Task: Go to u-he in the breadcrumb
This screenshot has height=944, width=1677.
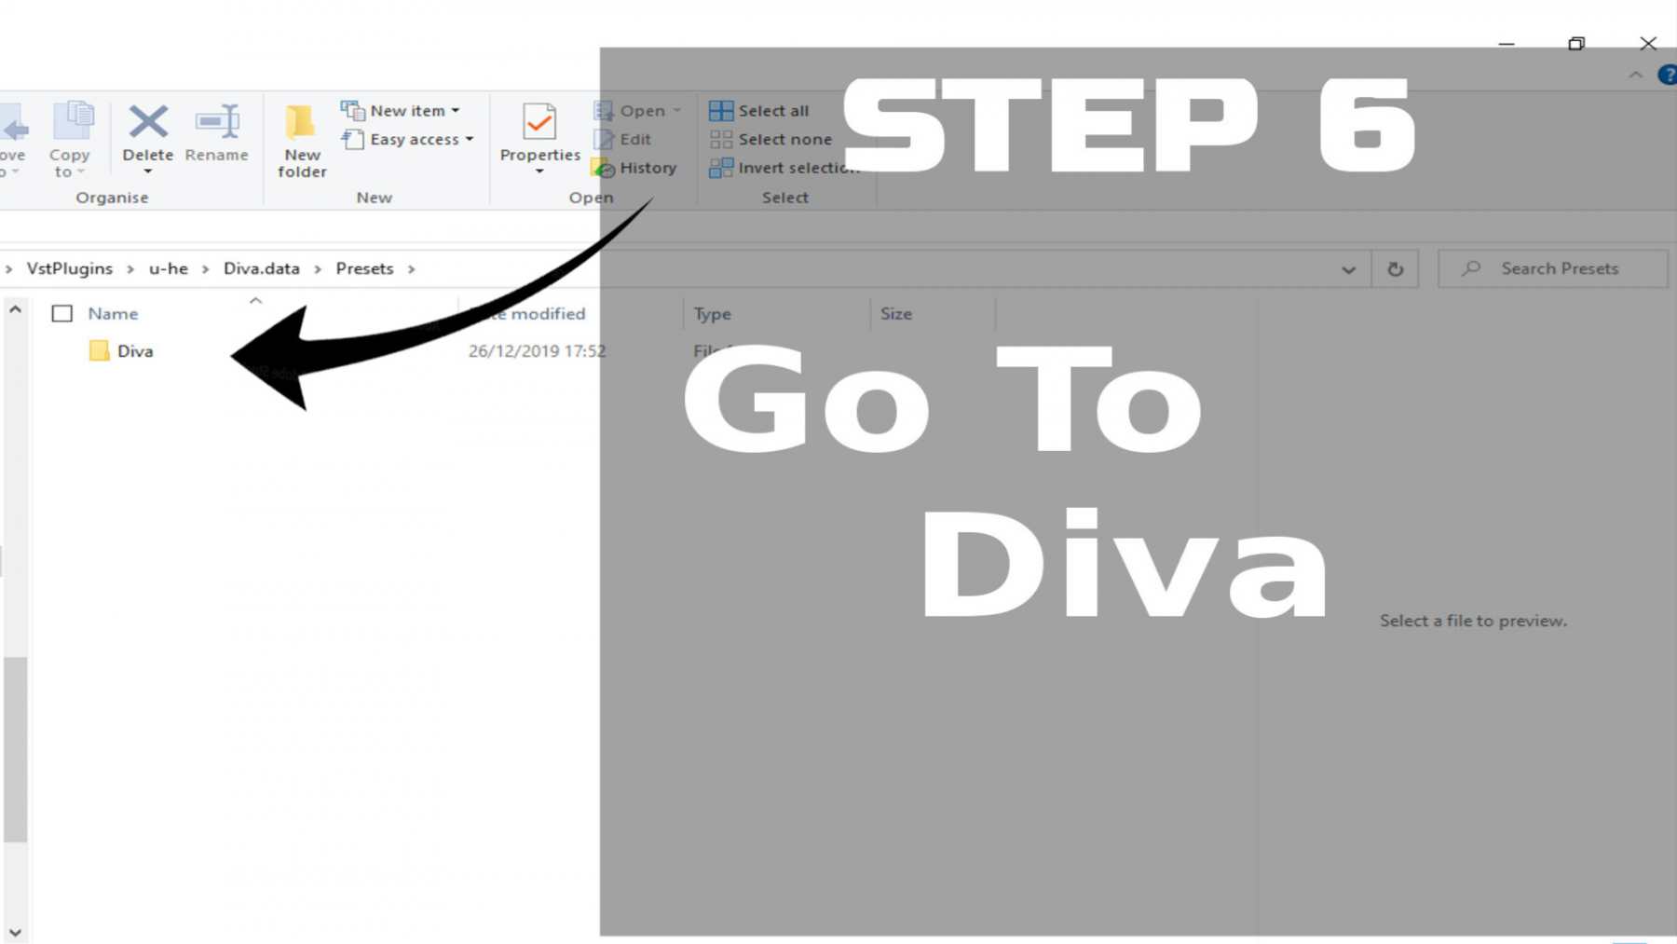Action: (169, 268)
